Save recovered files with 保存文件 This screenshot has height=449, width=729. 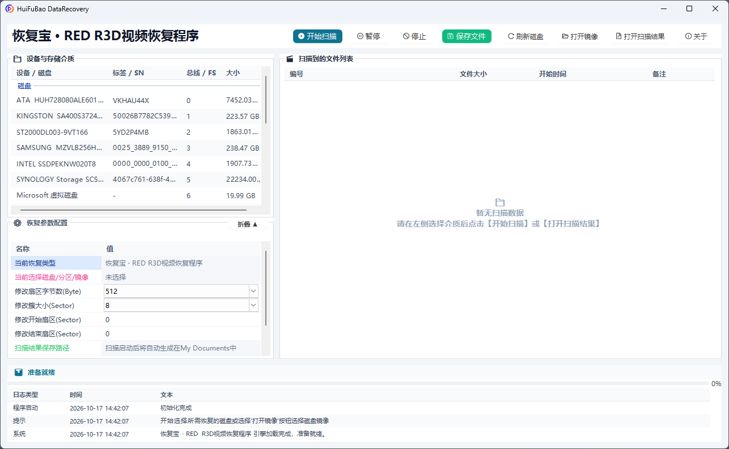(x=467, y=36)
